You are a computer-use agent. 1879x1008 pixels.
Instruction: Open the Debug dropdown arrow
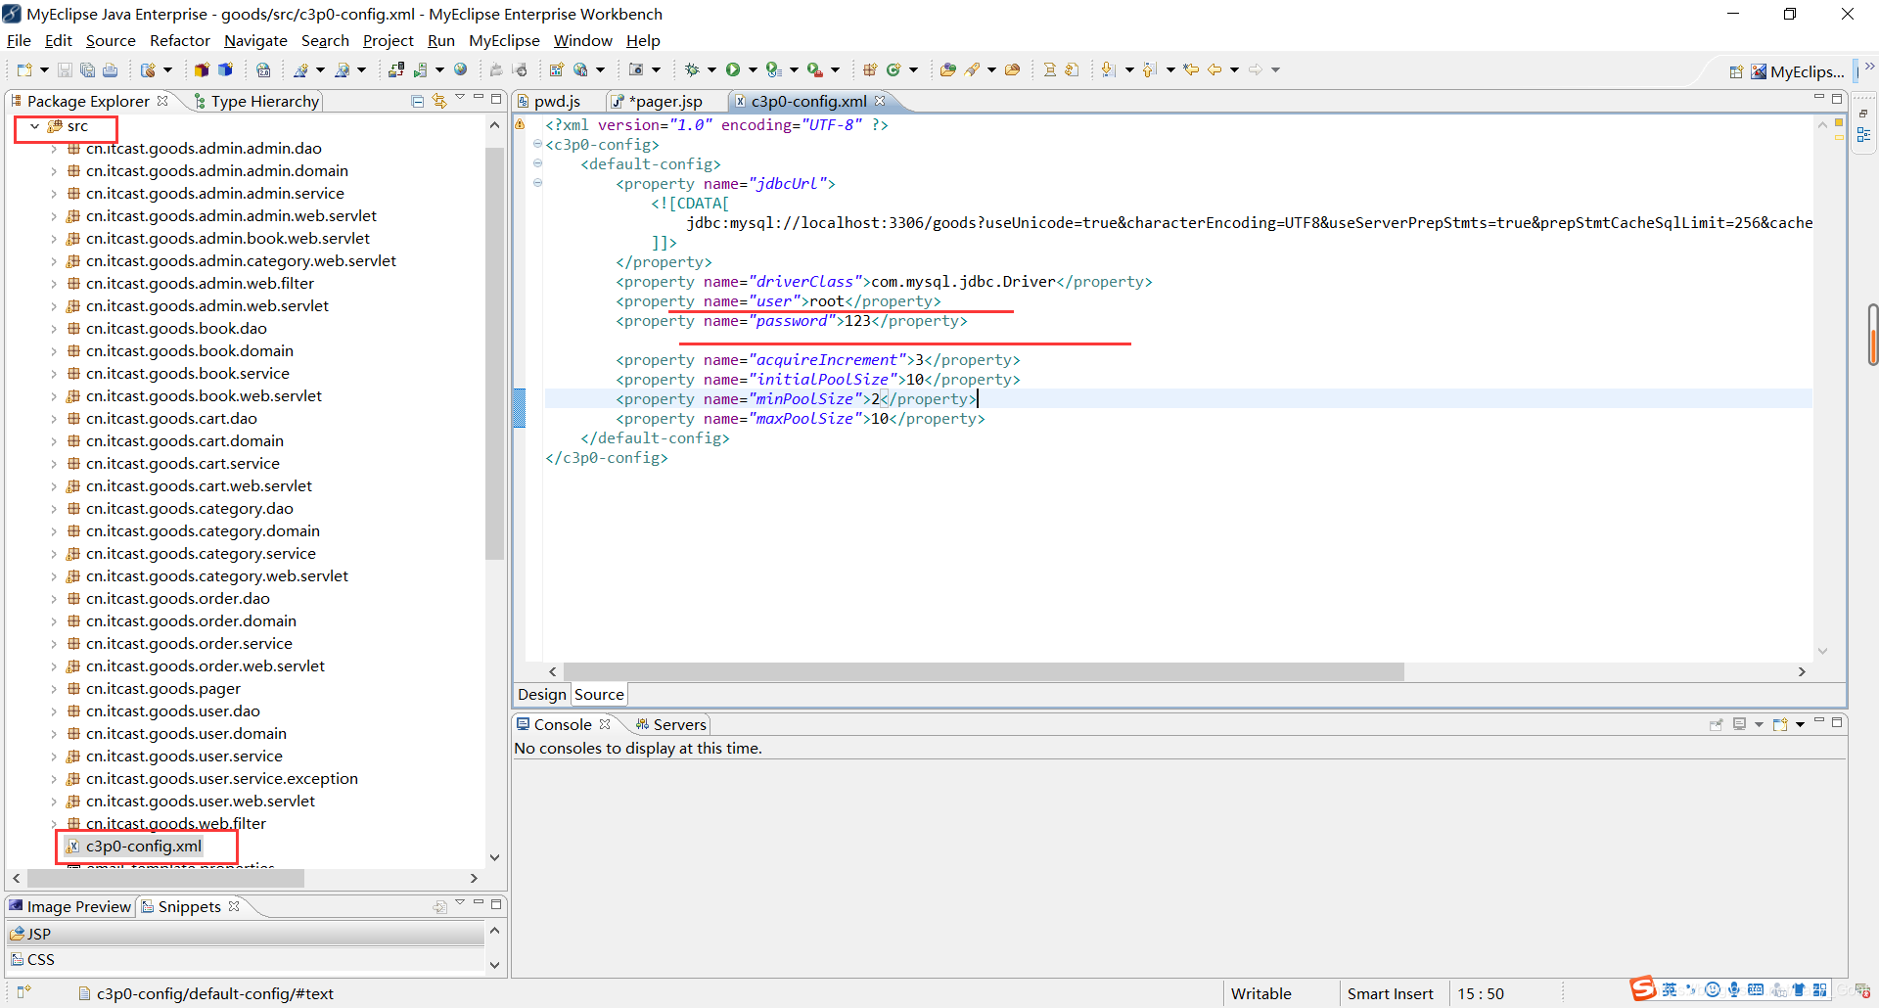[711, 69]
